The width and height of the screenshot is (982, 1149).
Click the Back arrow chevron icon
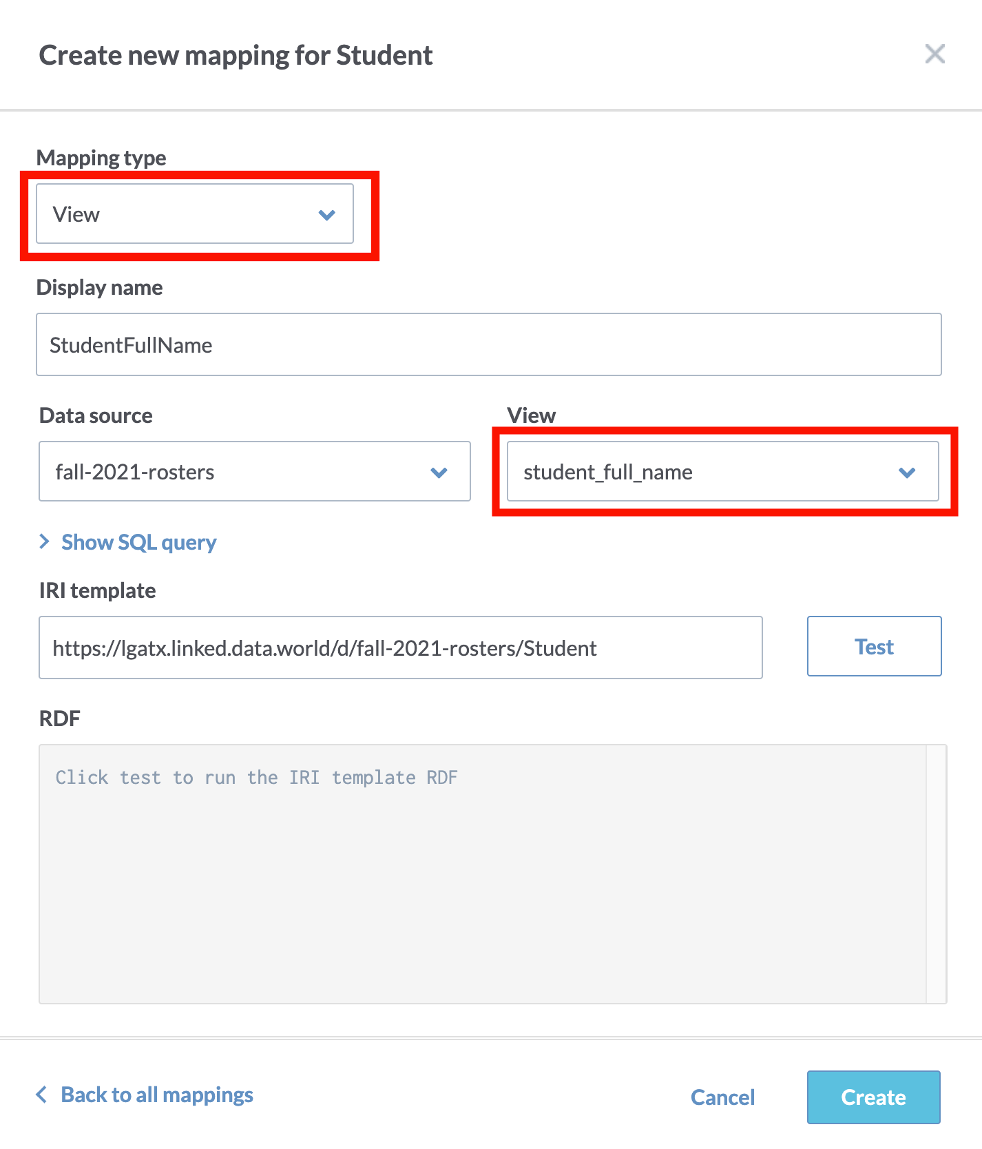[x=42, y=1094]
